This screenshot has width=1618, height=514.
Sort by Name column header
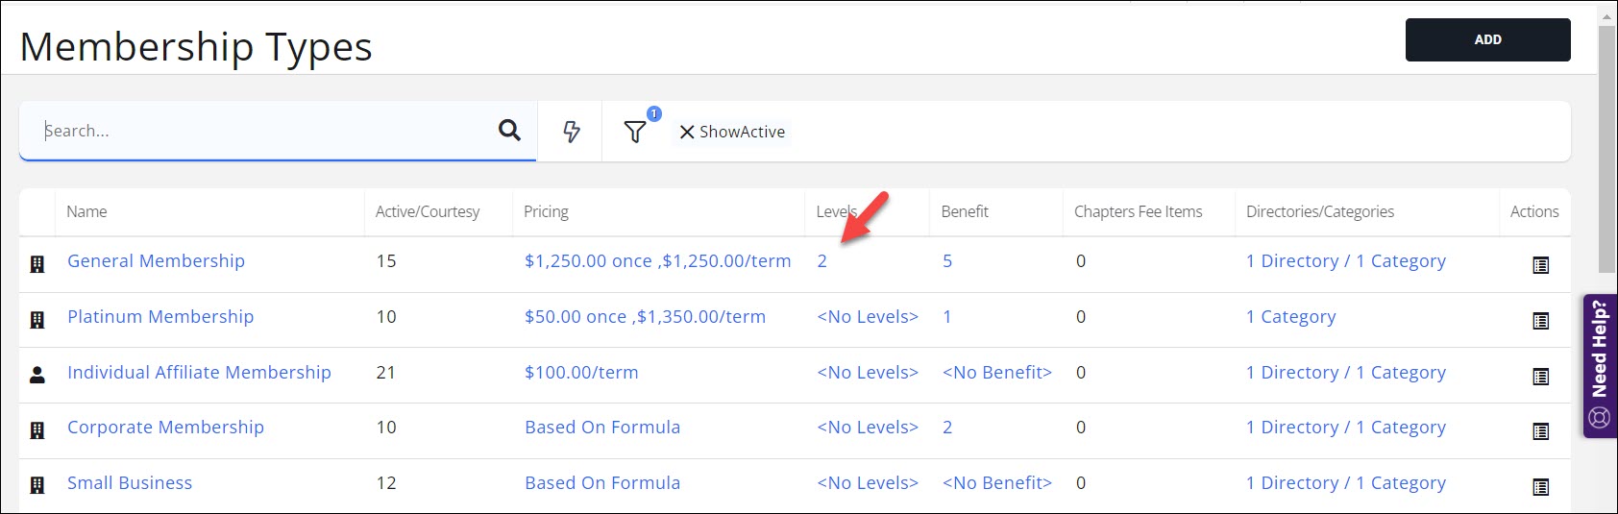coord(86,211)
